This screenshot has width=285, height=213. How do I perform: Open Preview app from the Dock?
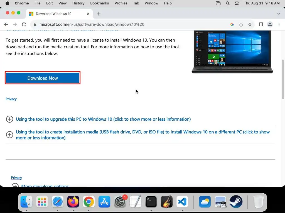pos(220,202)
